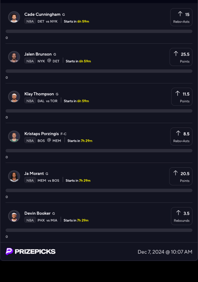Click Kristaps Porzingis's player avatar
The image size is (198, 282).
(x=14, y=136)
